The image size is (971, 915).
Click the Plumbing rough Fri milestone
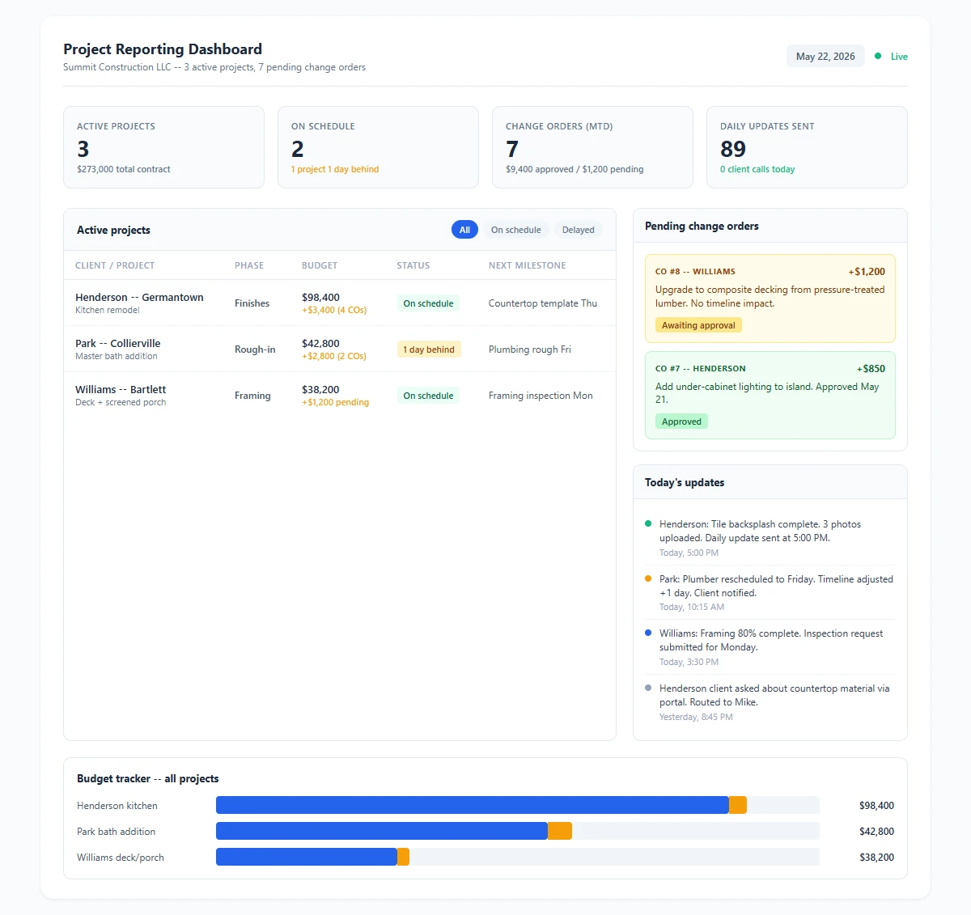pyautogui.click(x=530, y=349)
